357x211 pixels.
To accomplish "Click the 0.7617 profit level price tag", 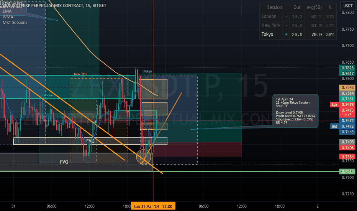I will click(347, 73).
